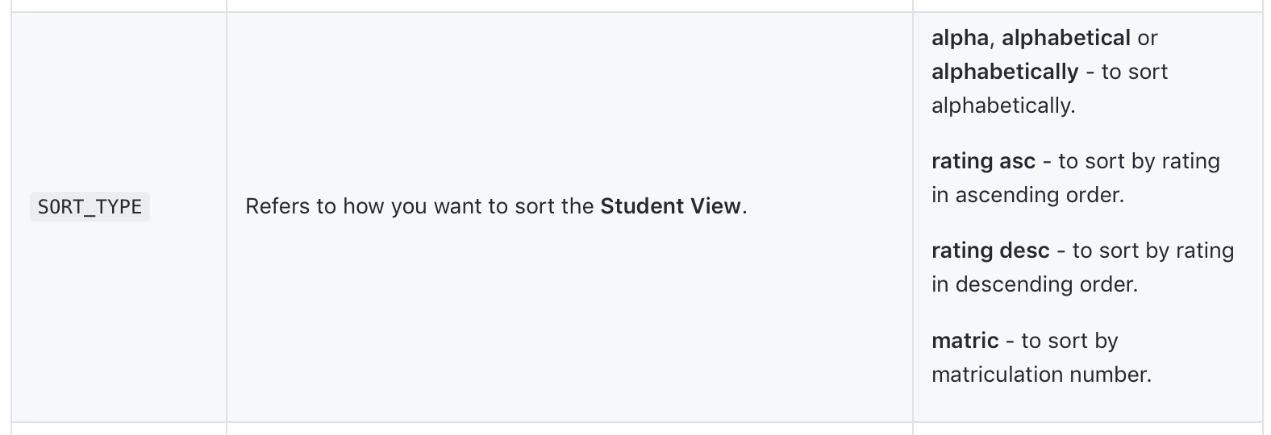Click in descending order text line
The height and width of the screenshot is (435, 1271).
point(1035,284)
